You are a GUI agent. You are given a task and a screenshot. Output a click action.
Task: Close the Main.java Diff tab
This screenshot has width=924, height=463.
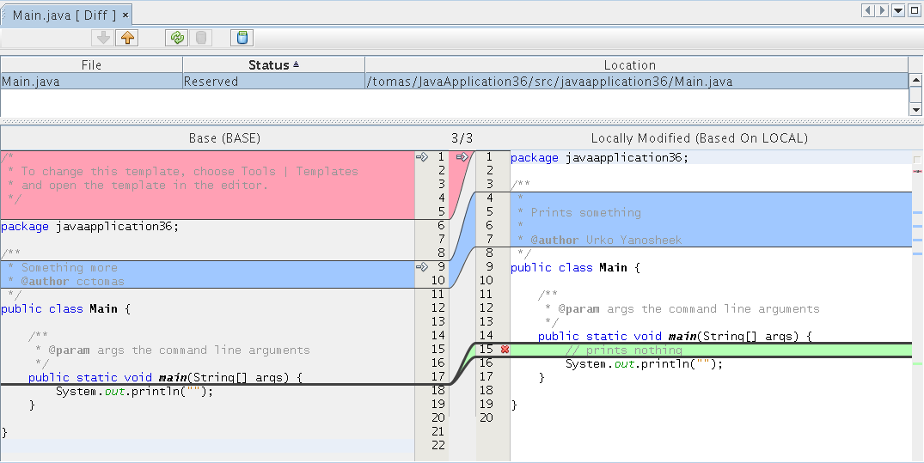(125, 15)
